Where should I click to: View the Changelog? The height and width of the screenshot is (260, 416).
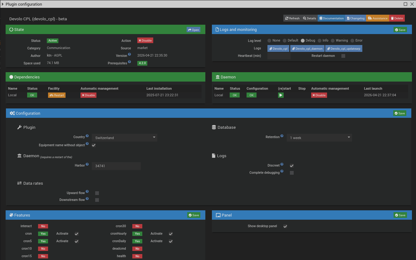coord(355,18)
